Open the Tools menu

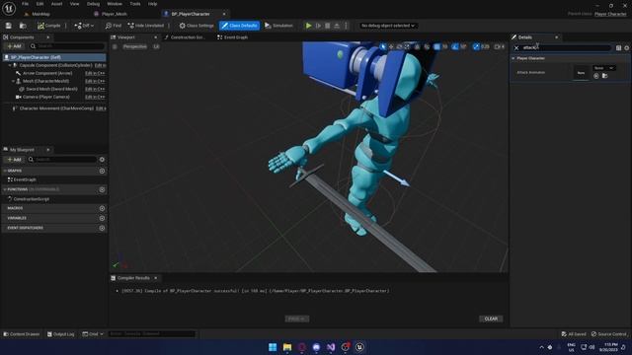coord(135,4)
